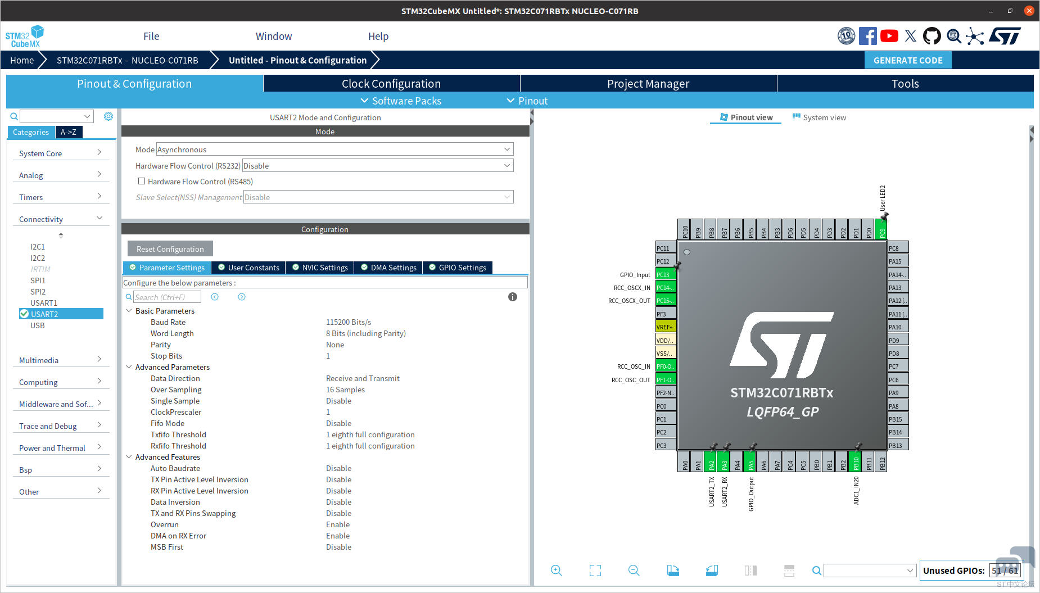
Task: Click the Reset Configuration button
Action: pos(170,249)
